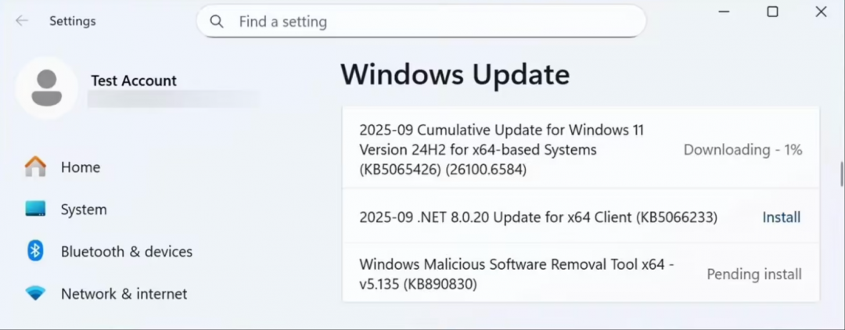Image resolution: width=845 pixels, height=330 pixels.
Task: Click the Home house icon in the sidebar
Action: click(x=35, y=167)
